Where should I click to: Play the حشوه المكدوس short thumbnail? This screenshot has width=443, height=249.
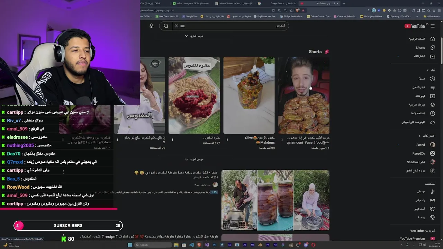194,95
